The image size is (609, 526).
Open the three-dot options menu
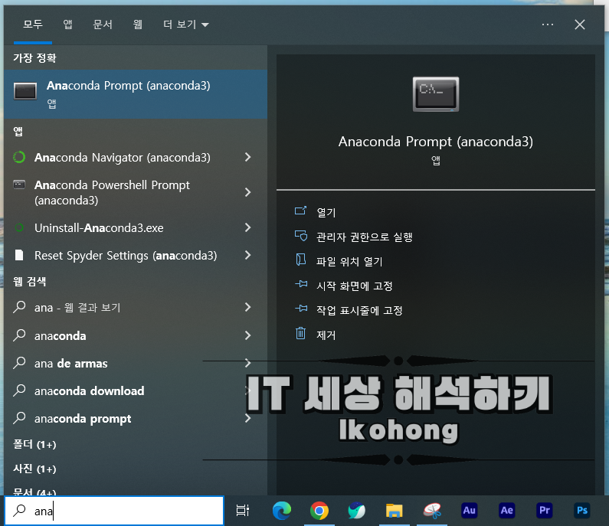pos(548,25)
